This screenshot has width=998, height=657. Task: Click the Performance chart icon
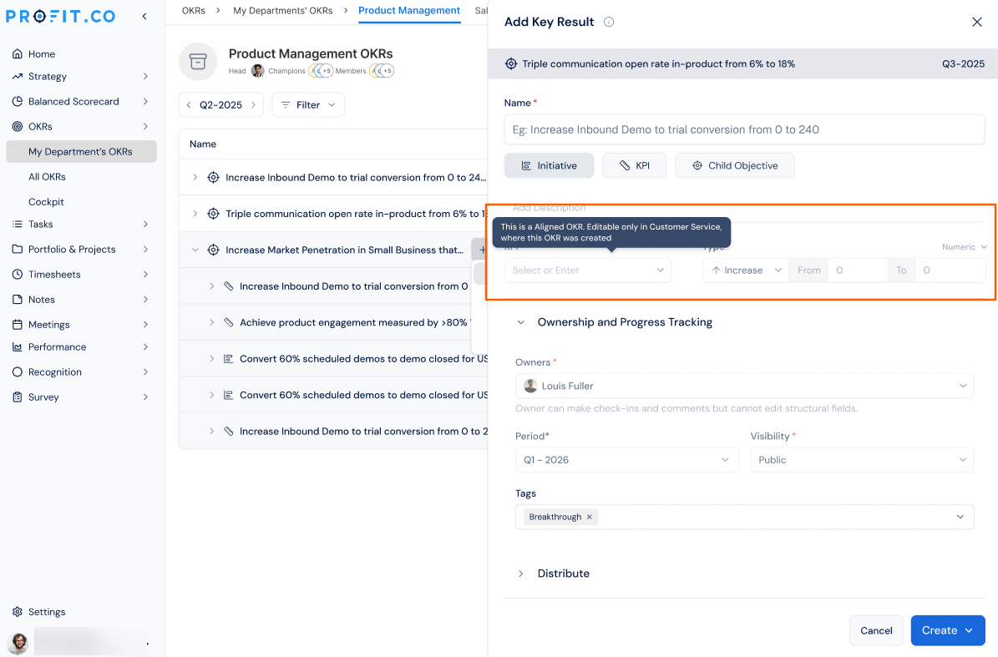18,346
